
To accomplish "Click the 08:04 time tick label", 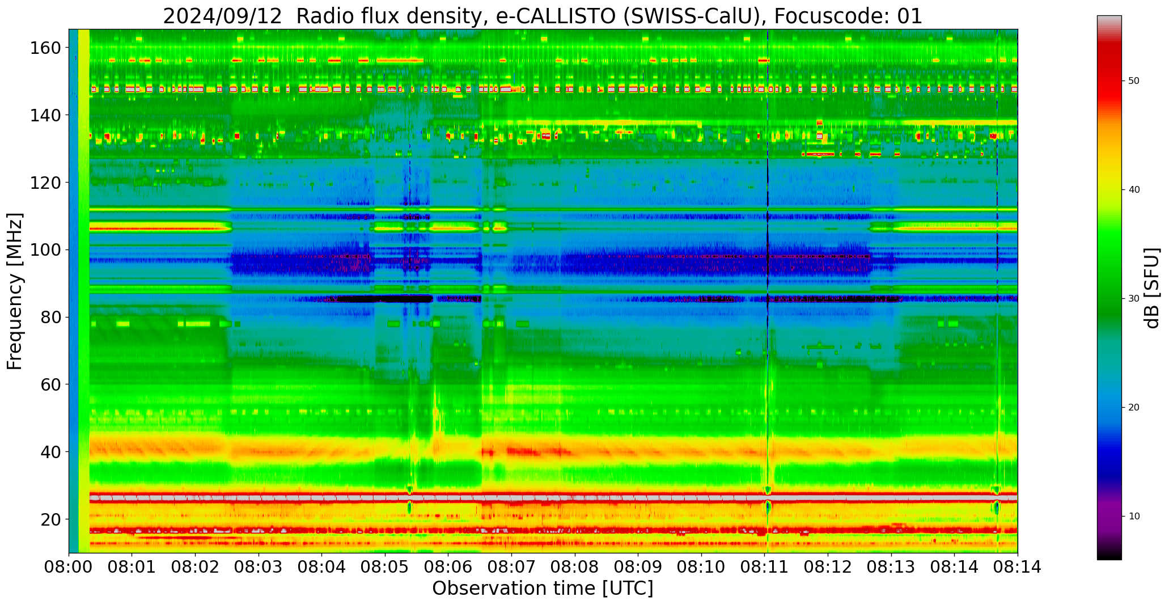I will [x=322, y=567].
